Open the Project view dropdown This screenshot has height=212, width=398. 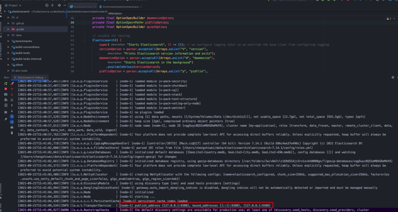(x=13, y=5)
